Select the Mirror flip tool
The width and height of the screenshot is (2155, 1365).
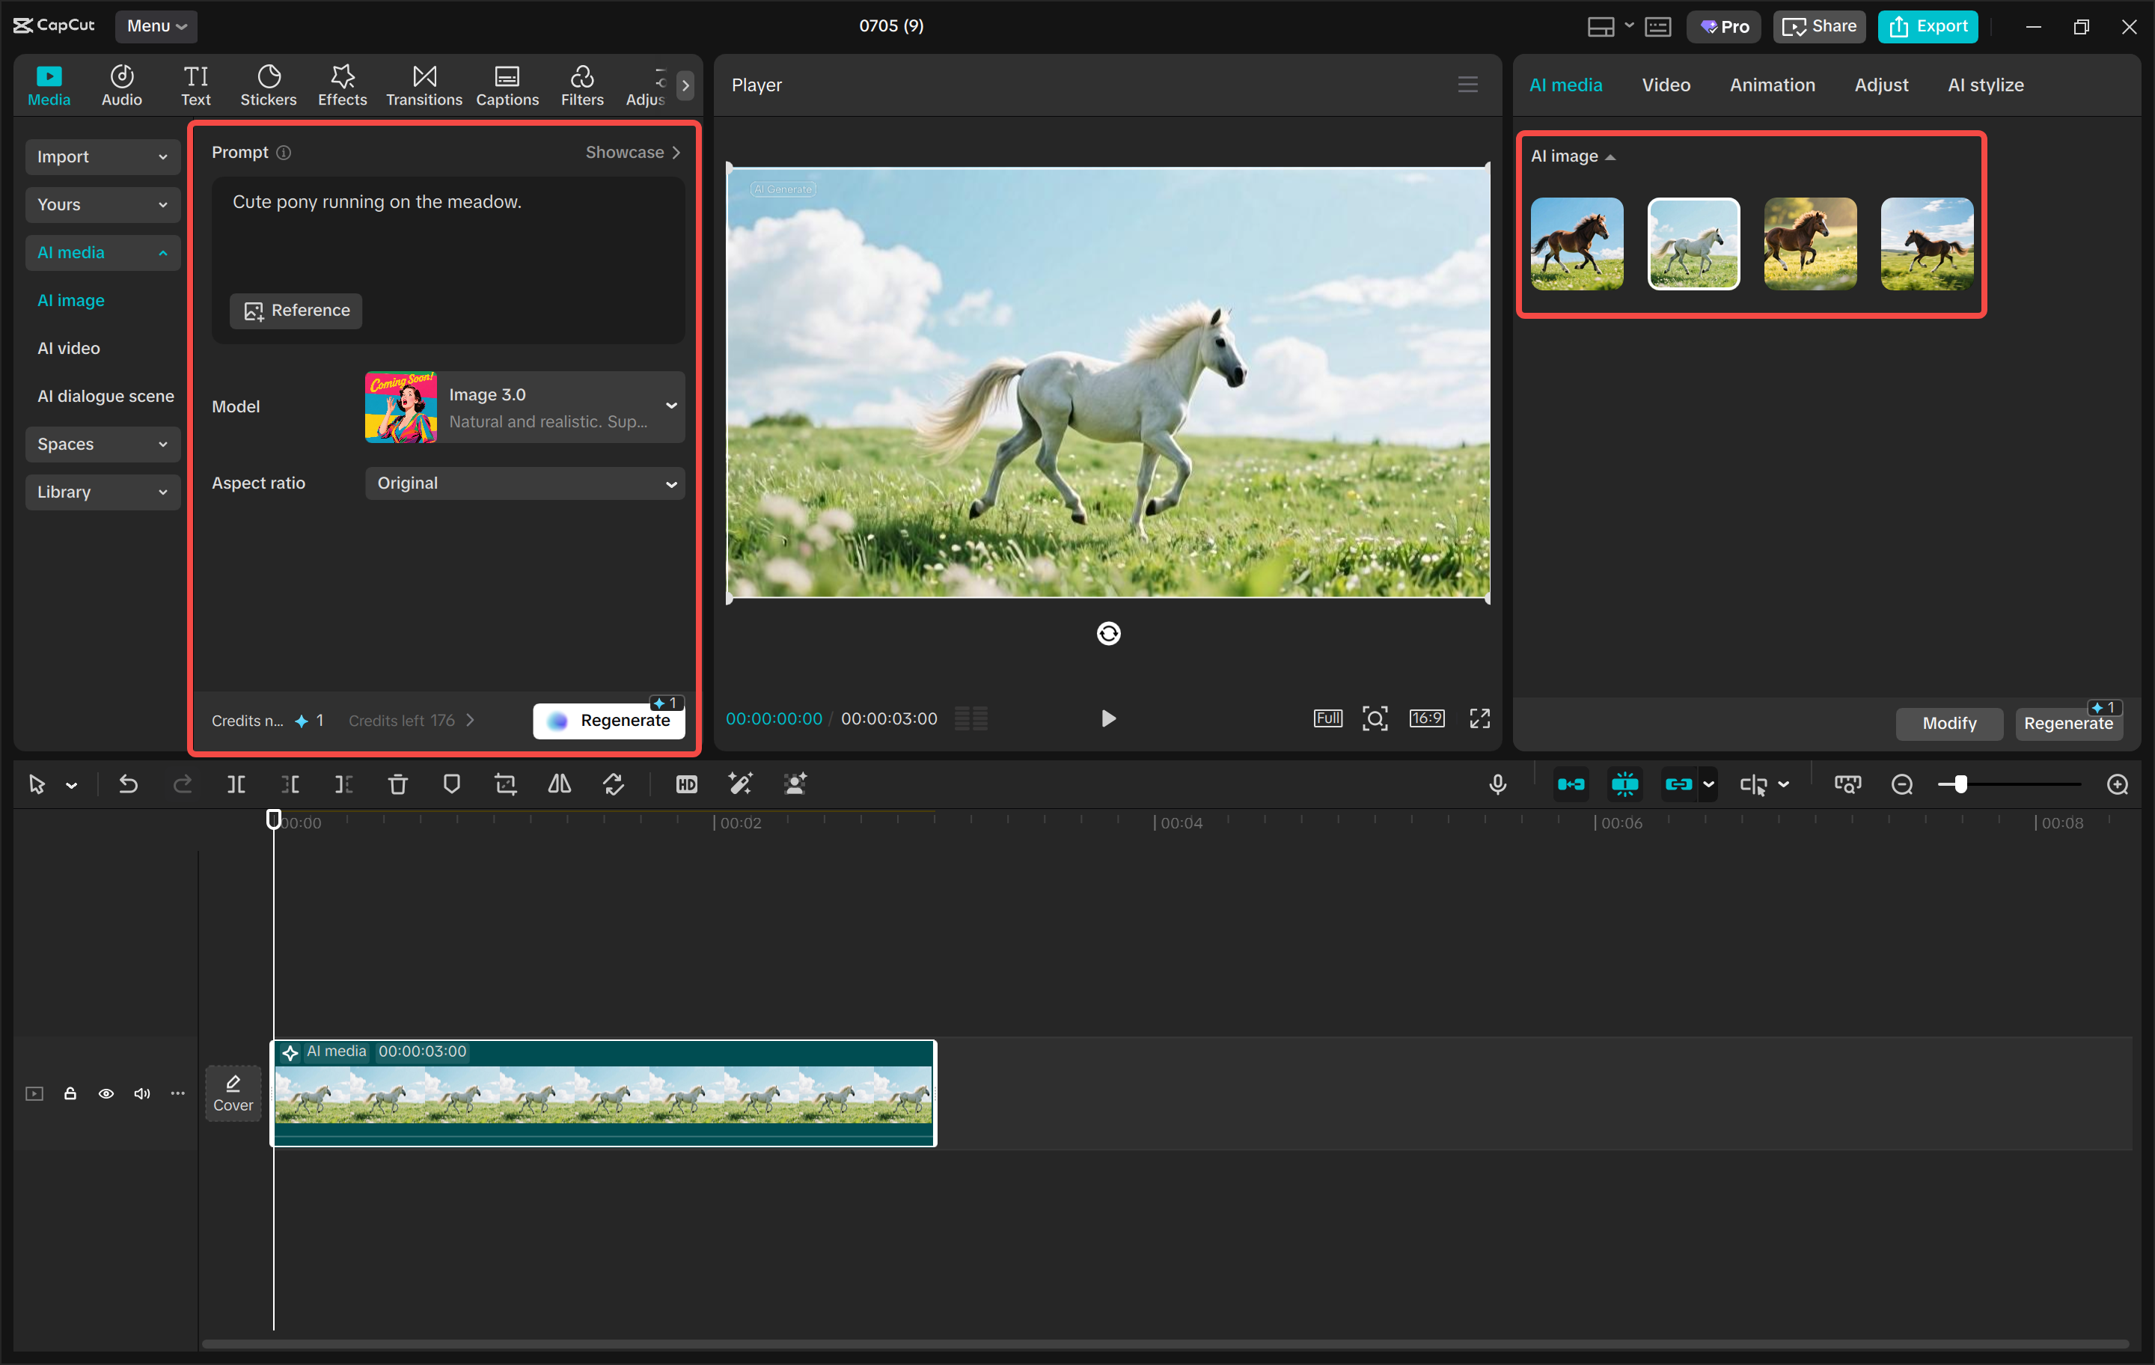pyautogui.click(x=558, y=784)
